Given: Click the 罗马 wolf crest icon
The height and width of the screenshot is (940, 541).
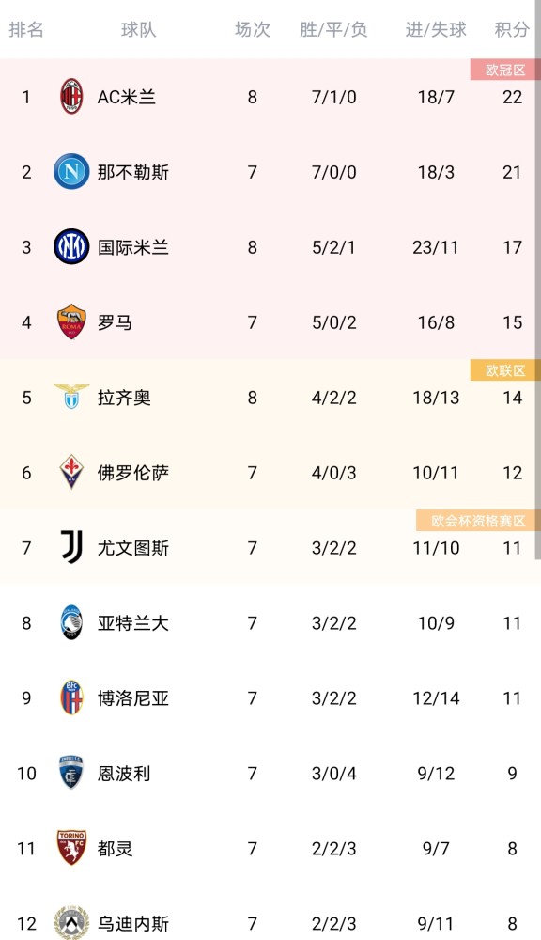Looking at the screenshot, I should click(x=71, y=321).
